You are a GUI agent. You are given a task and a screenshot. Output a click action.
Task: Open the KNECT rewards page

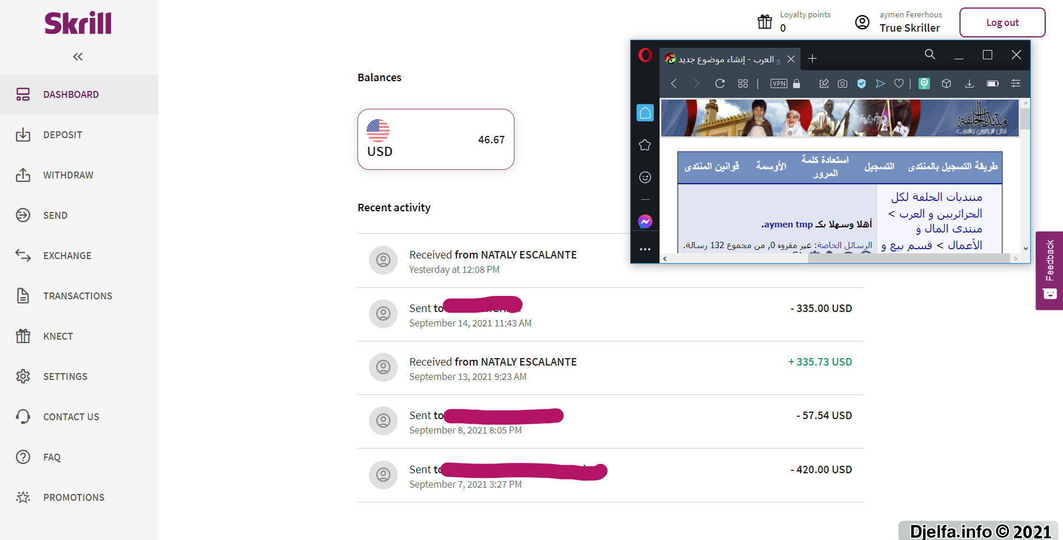click(58, 336)
